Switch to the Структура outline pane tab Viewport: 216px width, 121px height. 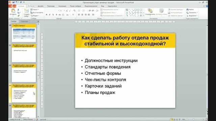(24, 22)
